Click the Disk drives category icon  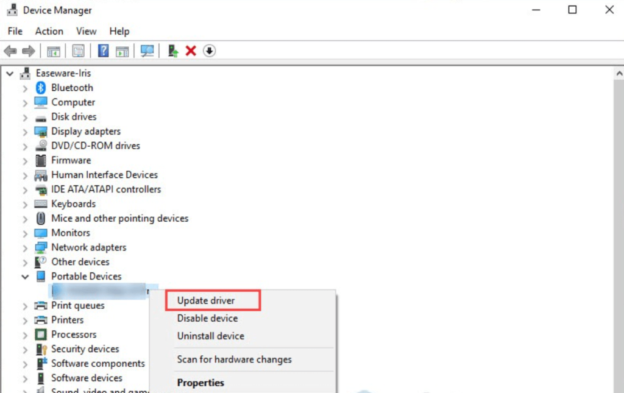tap(41, 118)
